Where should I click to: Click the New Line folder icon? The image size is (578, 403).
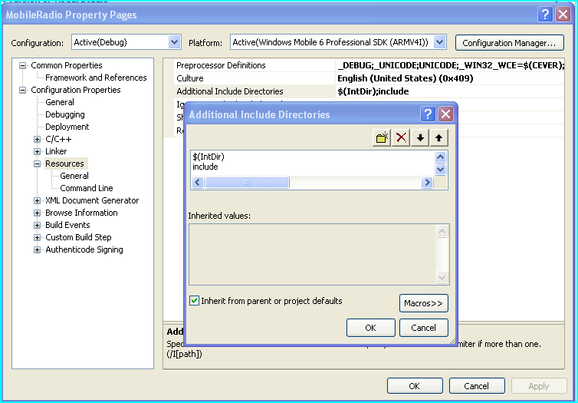(x=383, y=138)
